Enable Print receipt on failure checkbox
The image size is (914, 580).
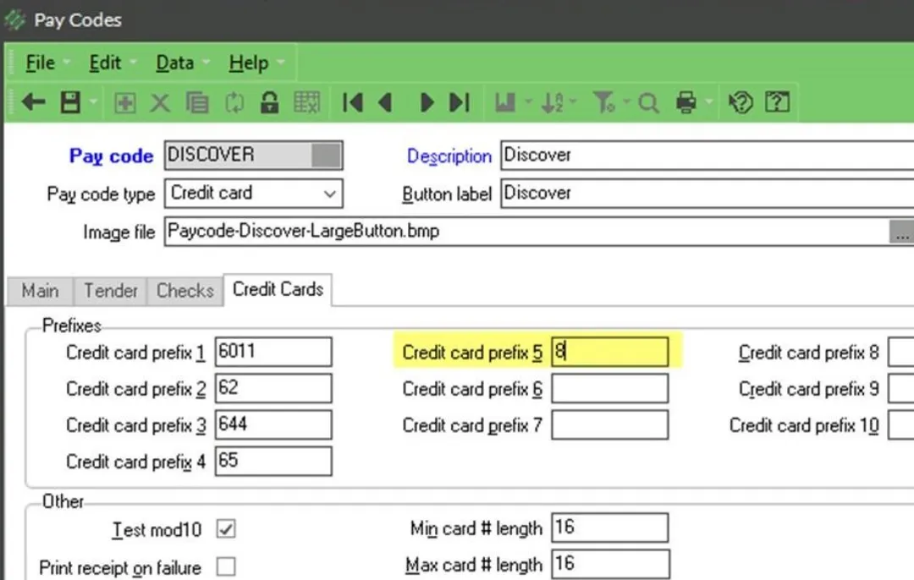(226, 566)
